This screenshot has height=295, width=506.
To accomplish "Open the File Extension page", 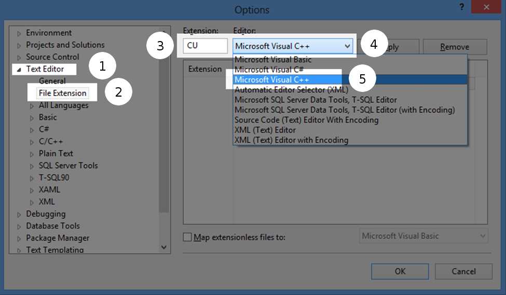I will coord(63,93).
